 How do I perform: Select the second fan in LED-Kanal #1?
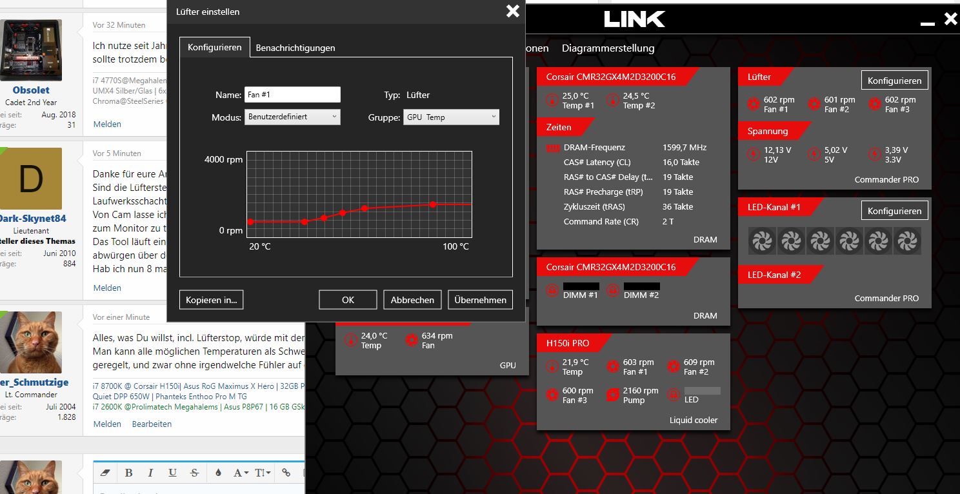coord(791,241)
